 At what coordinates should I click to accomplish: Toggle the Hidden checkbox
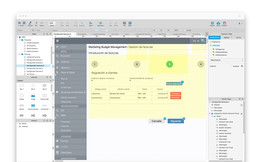coord(185,30)
